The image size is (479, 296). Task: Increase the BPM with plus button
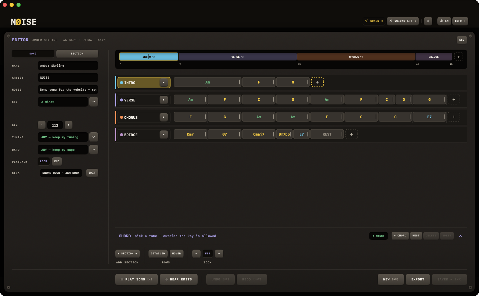point(69,125)
